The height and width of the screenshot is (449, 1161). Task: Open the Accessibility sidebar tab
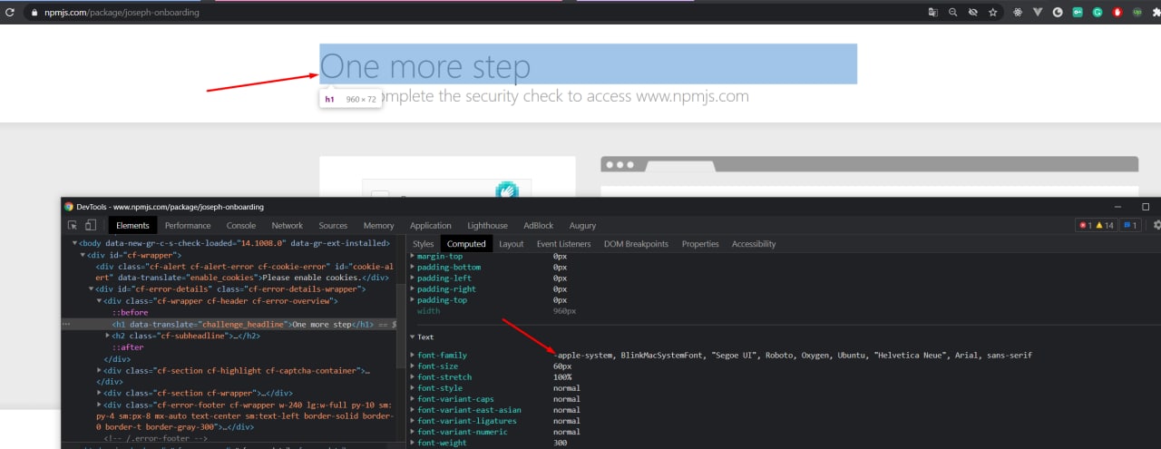point(754,244)
